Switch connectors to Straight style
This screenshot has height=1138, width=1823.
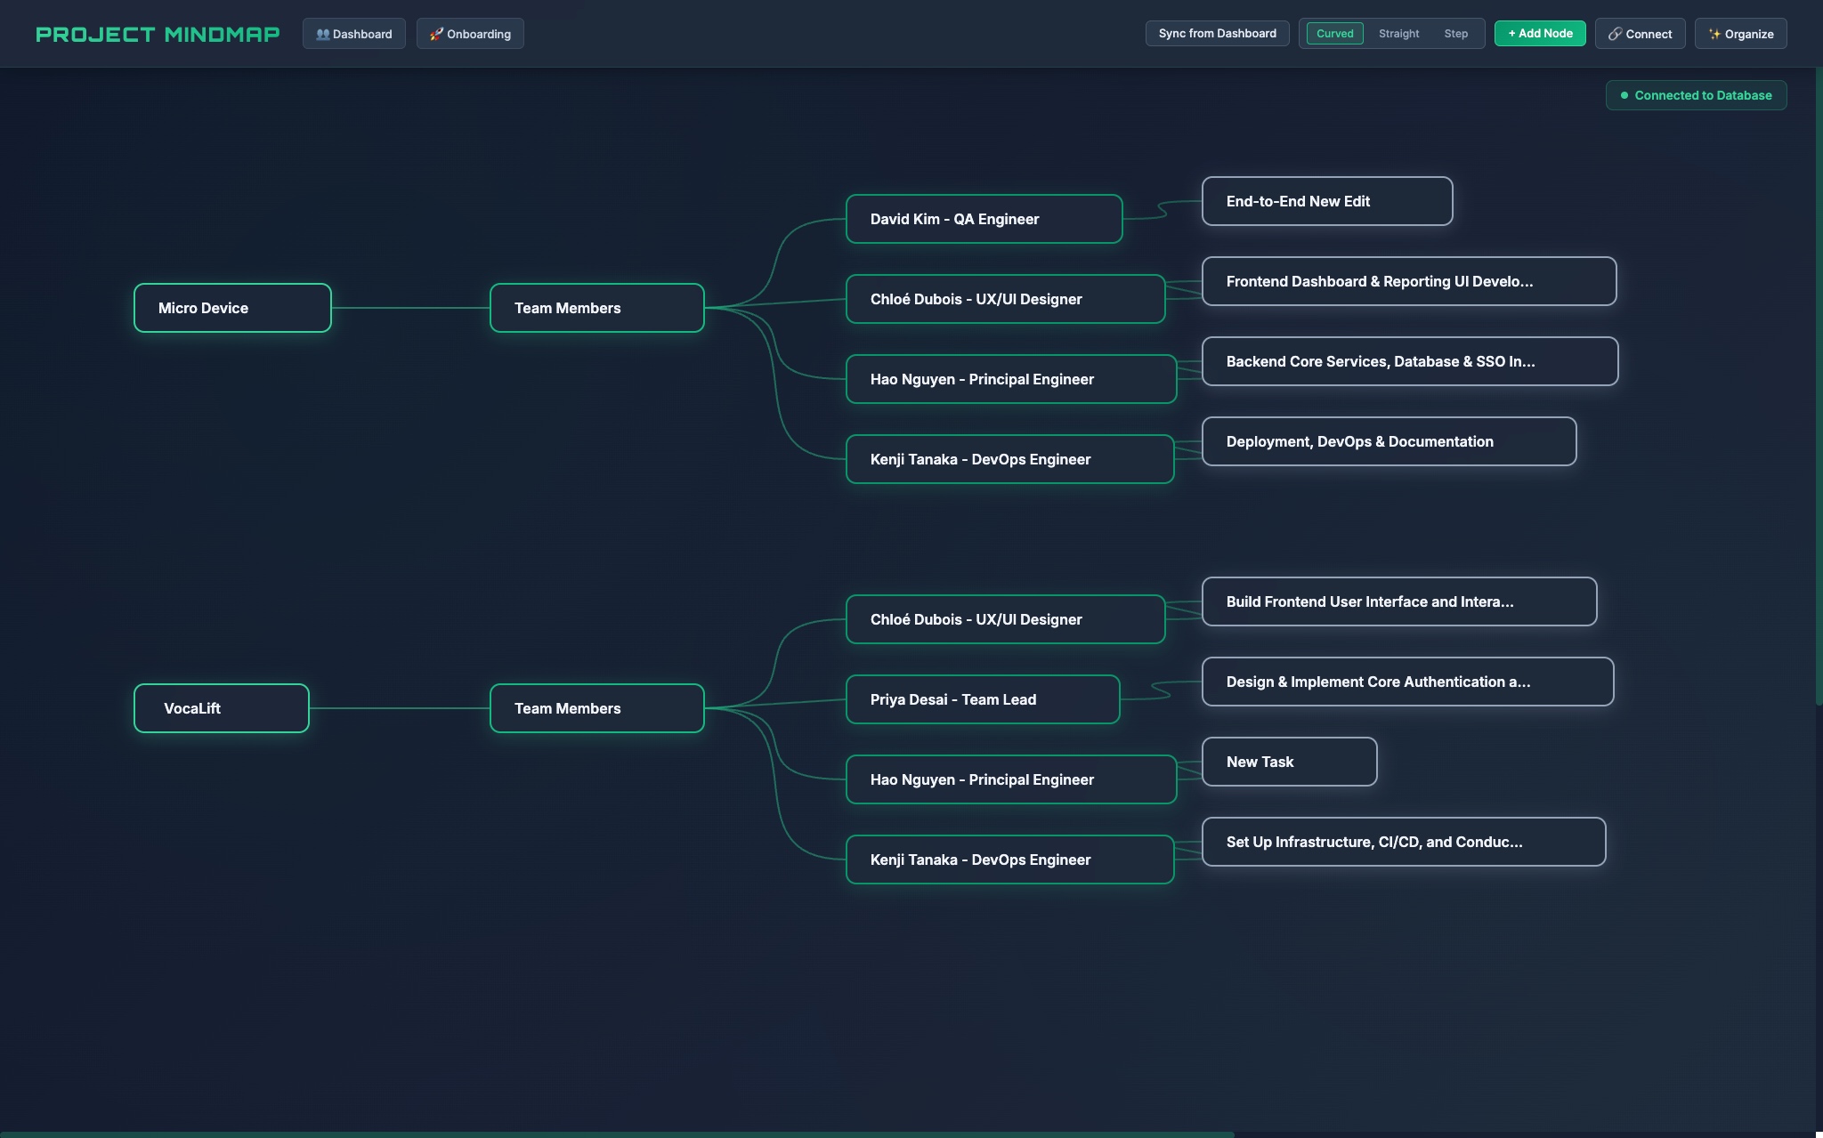(x=1398, y=34)
